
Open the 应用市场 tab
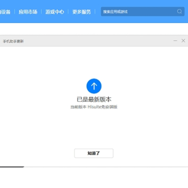[28, 12]
